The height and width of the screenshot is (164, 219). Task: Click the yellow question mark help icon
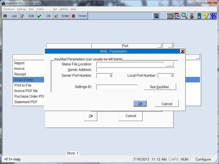(206, 16)
